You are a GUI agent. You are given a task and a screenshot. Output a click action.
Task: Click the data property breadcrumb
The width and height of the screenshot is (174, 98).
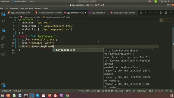click(x=67, y=17)
